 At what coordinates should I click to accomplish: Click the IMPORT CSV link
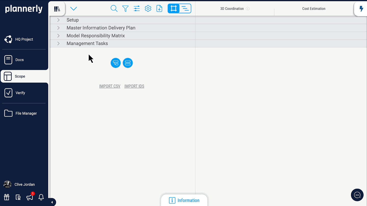[x=110, y=86]
